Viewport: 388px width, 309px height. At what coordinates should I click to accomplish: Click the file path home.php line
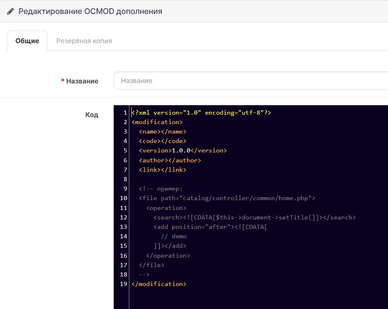point(227,198)
